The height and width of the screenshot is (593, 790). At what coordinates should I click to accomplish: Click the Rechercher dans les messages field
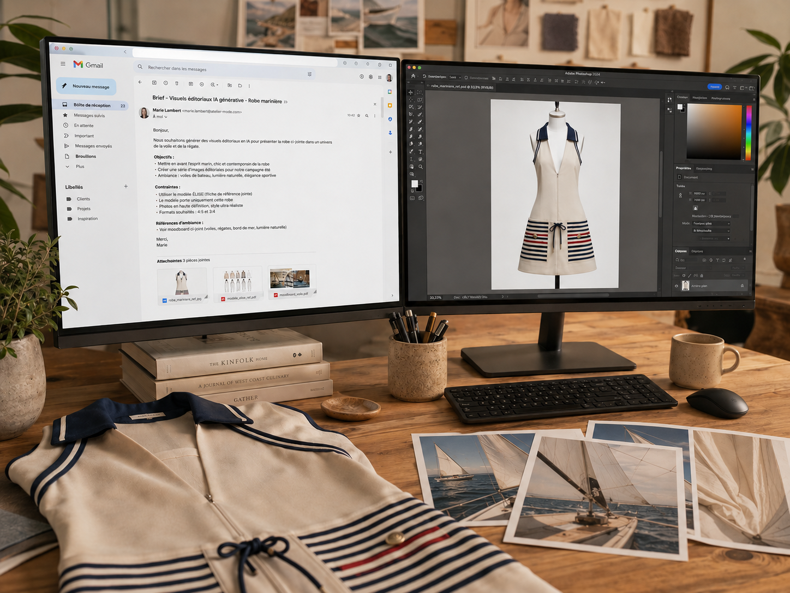(224, 69)
